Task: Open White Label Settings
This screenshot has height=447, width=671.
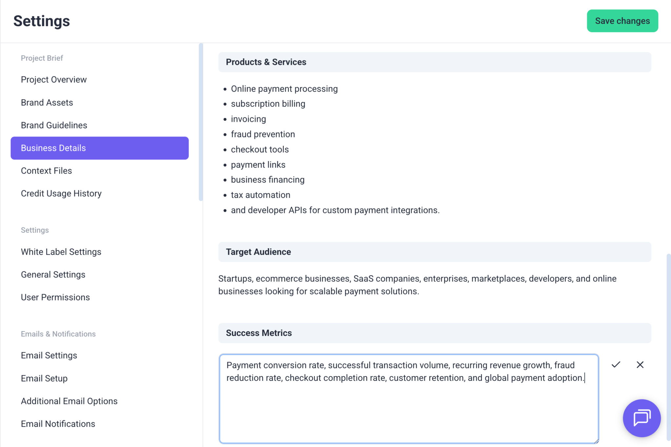Action: point(61,252)
